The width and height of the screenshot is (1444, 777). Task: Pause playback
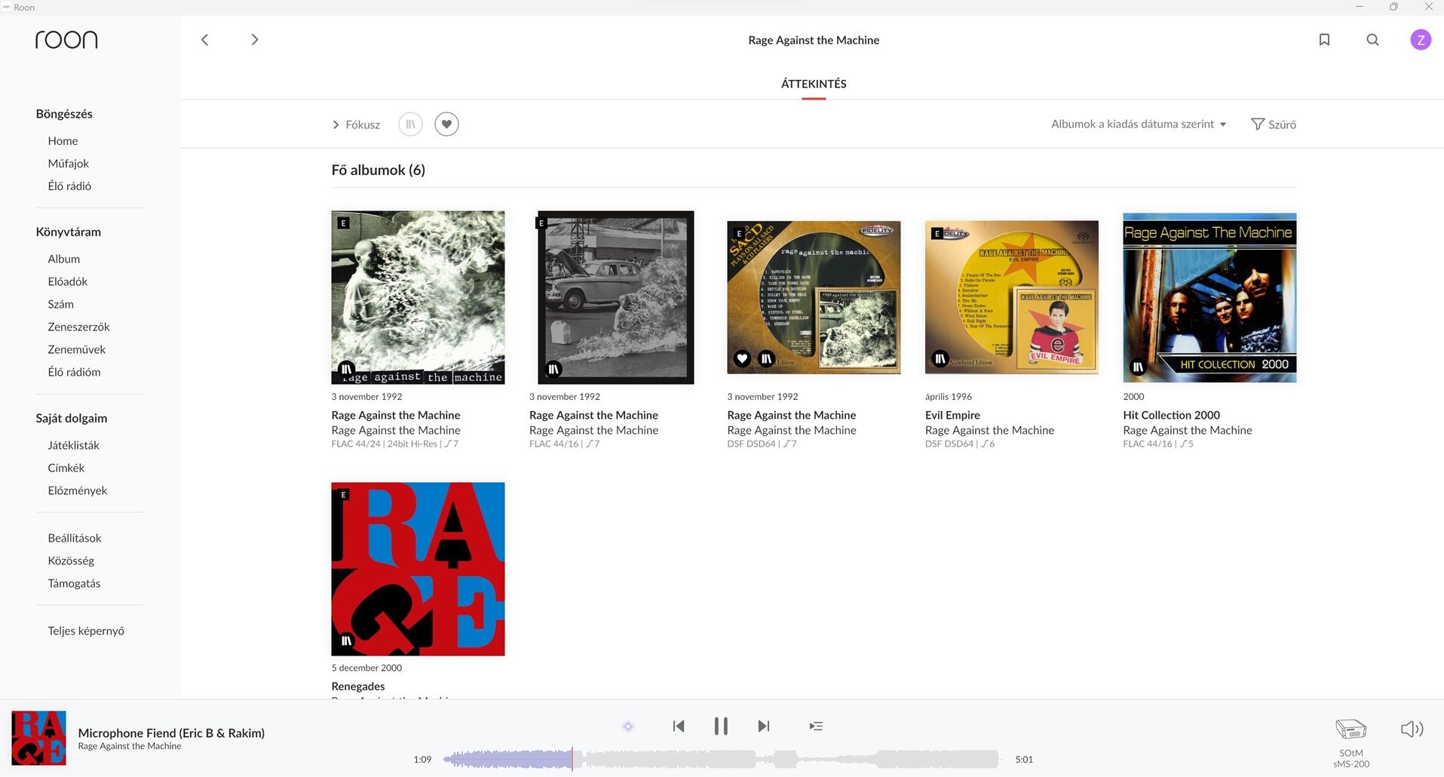721,726
